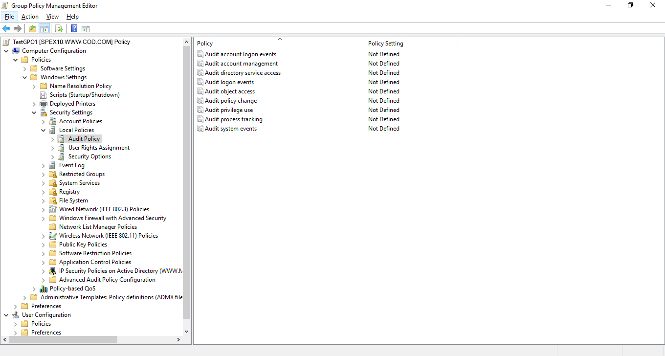The height and width of the screenshot is (356, 665).
Task: Select the Audit process tracking policy
Action: (234, 119)
